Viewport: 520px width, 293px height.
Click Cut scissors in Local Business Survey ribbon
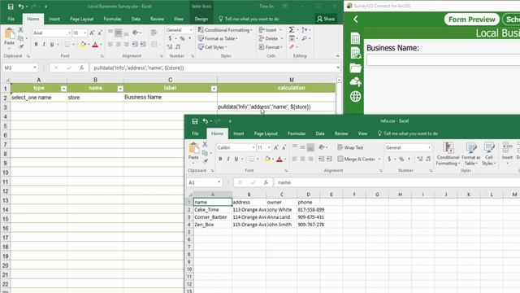[20, 30]
